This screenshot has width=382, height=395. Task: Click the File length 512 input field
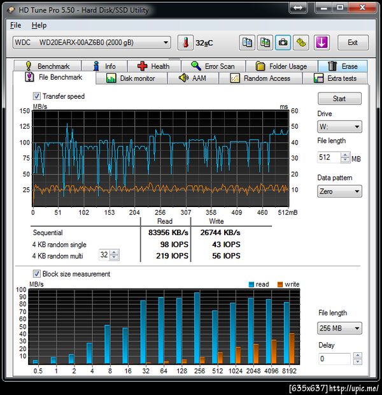[329, 157]
